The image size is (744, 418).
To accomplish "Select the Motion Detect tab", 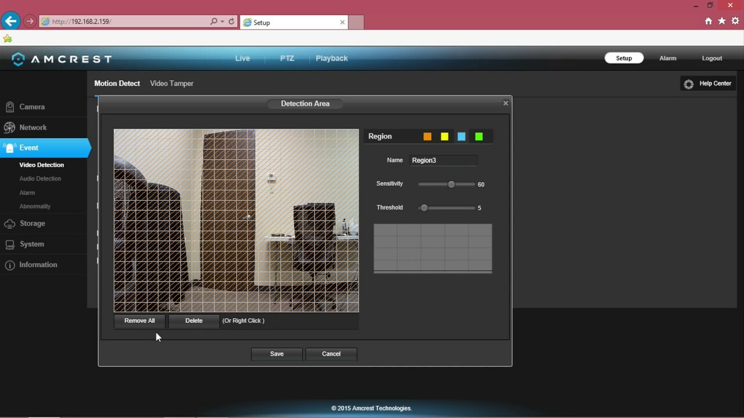I will (117, 84).
